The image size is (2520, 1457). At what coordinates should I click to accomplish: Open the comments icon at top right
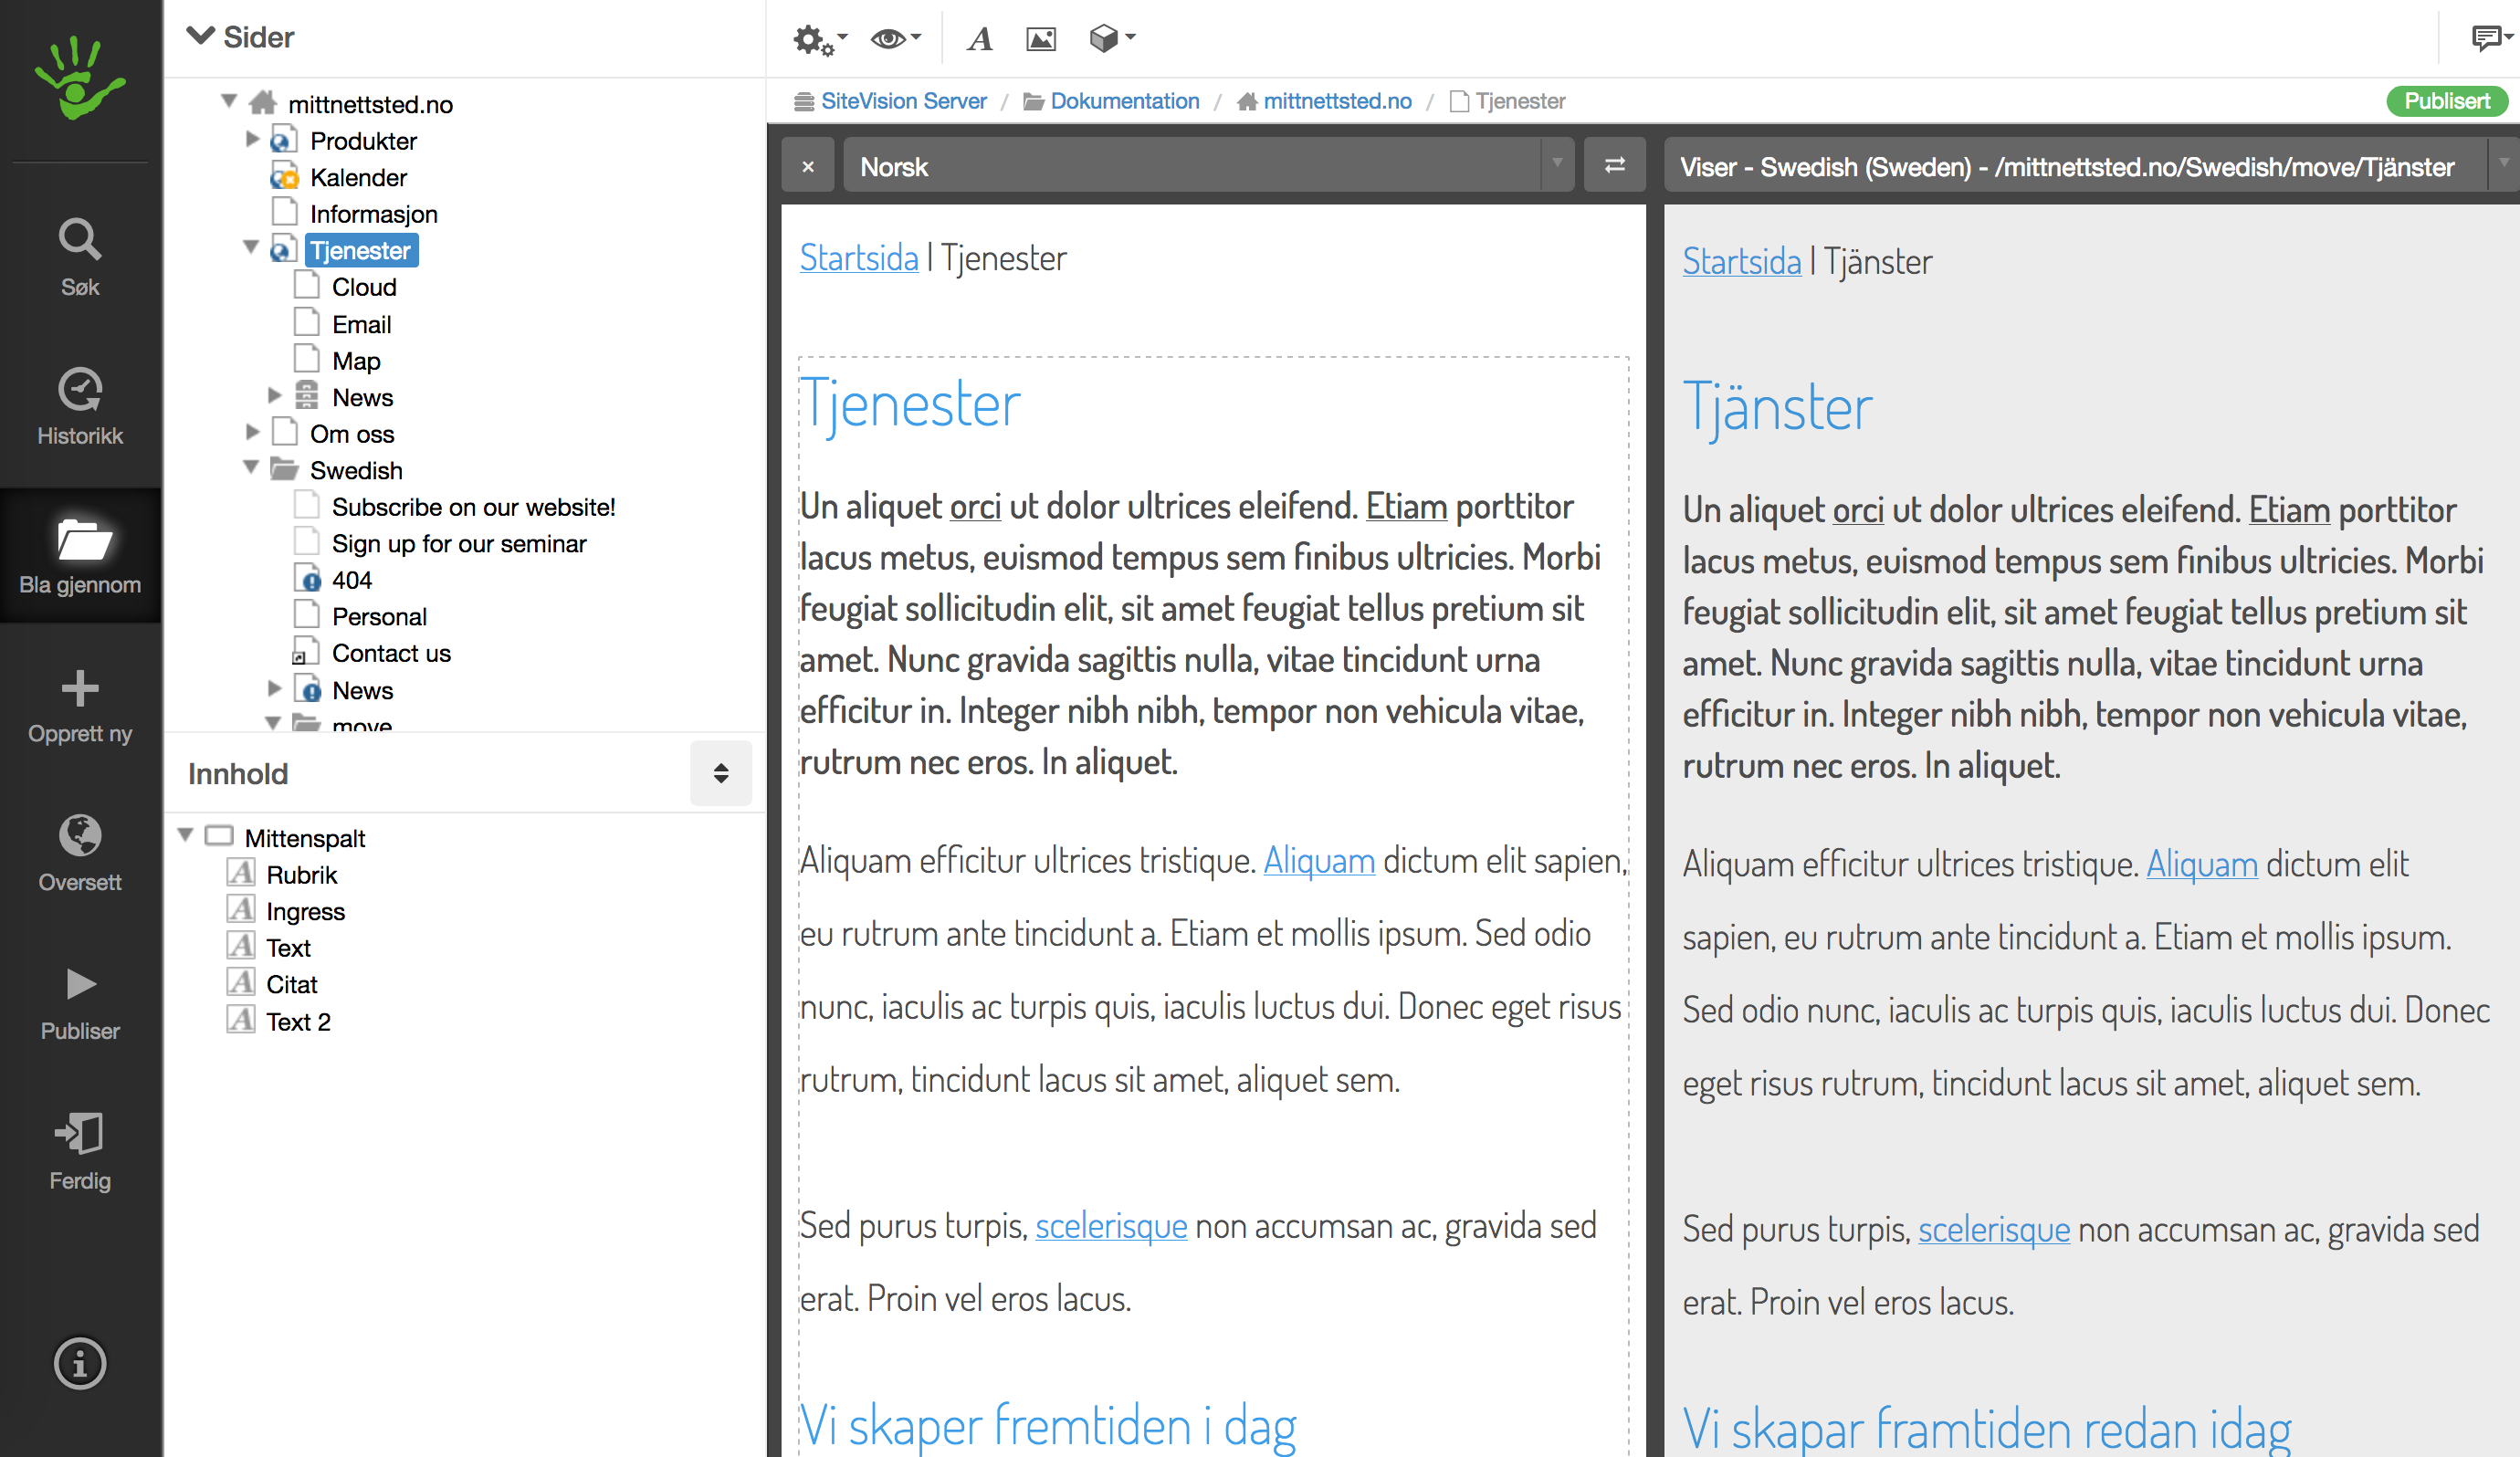point(2491,39)
